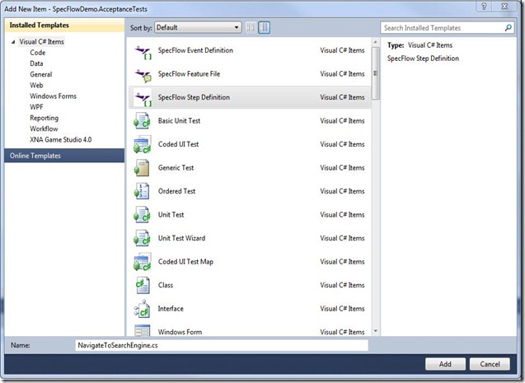This screenshot has height=383, width=525.
Task: Choose the Coded UI Test icon
Action: click(x=143, y=144)
